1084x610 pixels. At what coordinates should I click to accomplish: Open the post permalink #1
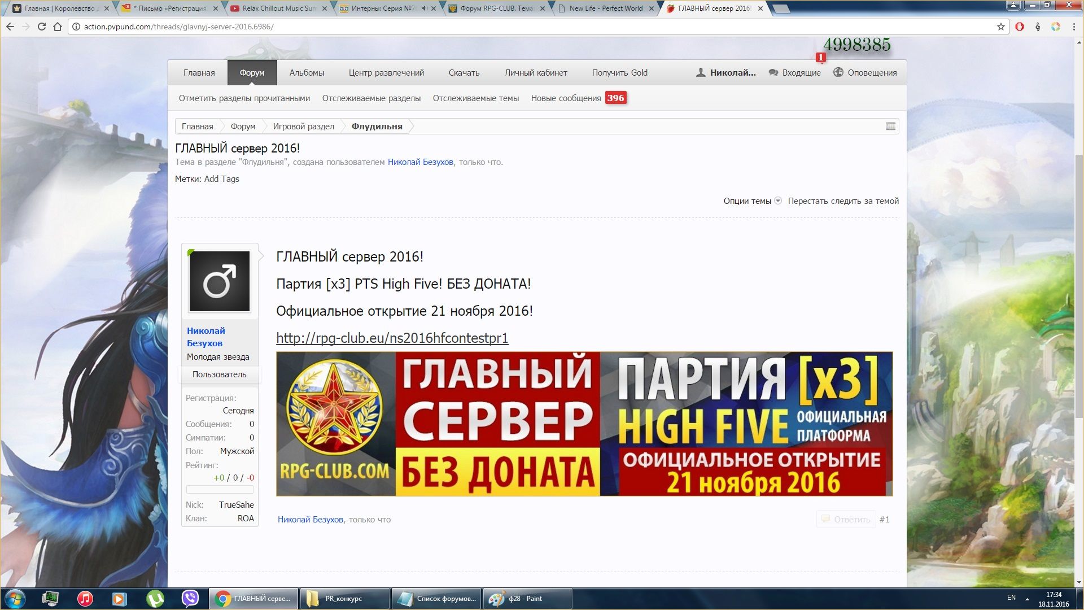point(885,520)
